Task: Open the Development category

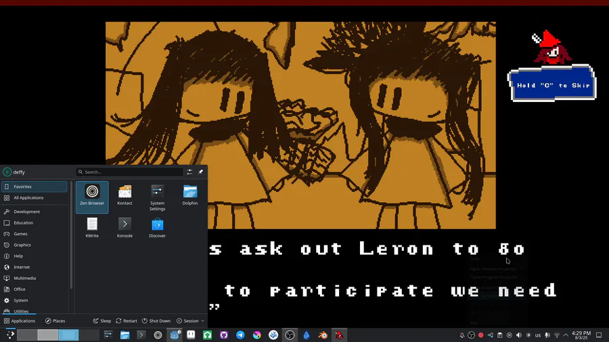Action: [35, 212]
